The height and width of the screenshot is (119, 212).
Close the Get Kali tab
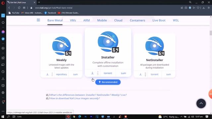click(x=34, y=2)
